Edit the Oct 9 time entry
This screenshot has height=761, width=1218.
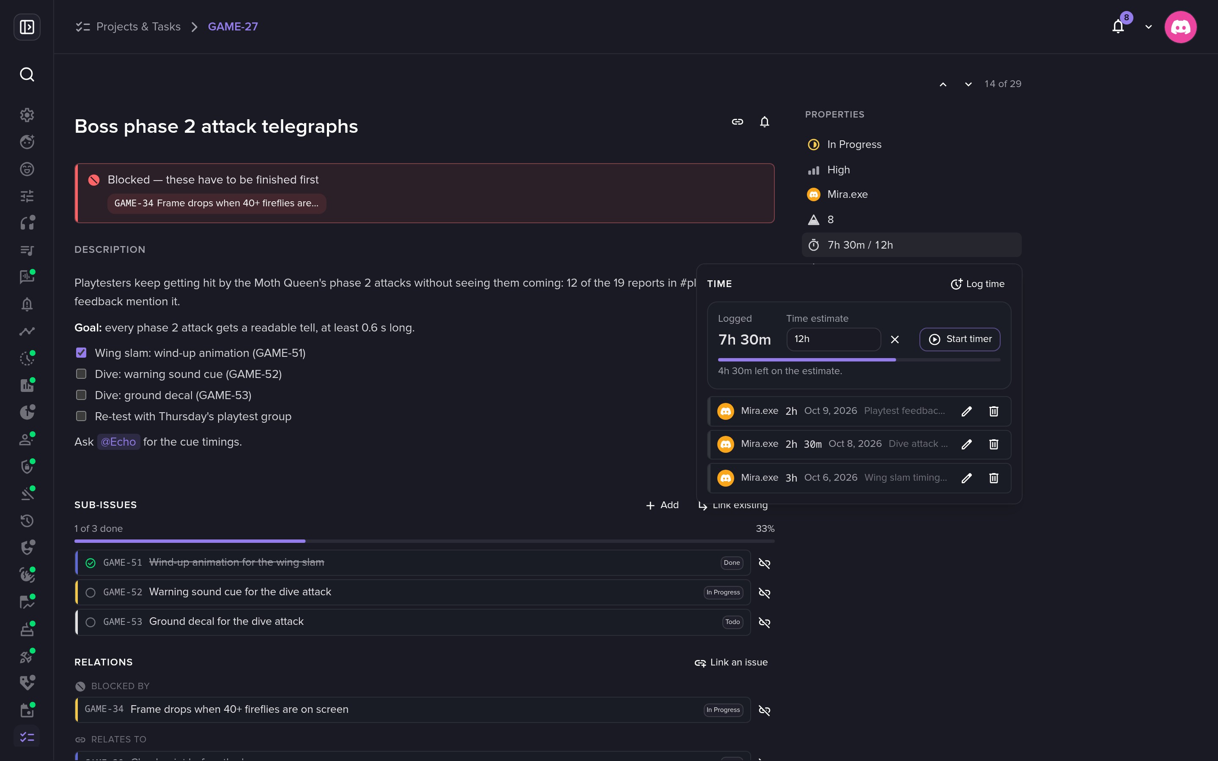click(x=966, y=411)
